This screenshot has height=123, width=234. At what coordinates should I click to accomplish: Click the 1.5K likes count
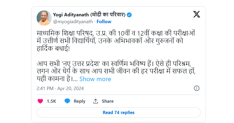coord(51,101)
